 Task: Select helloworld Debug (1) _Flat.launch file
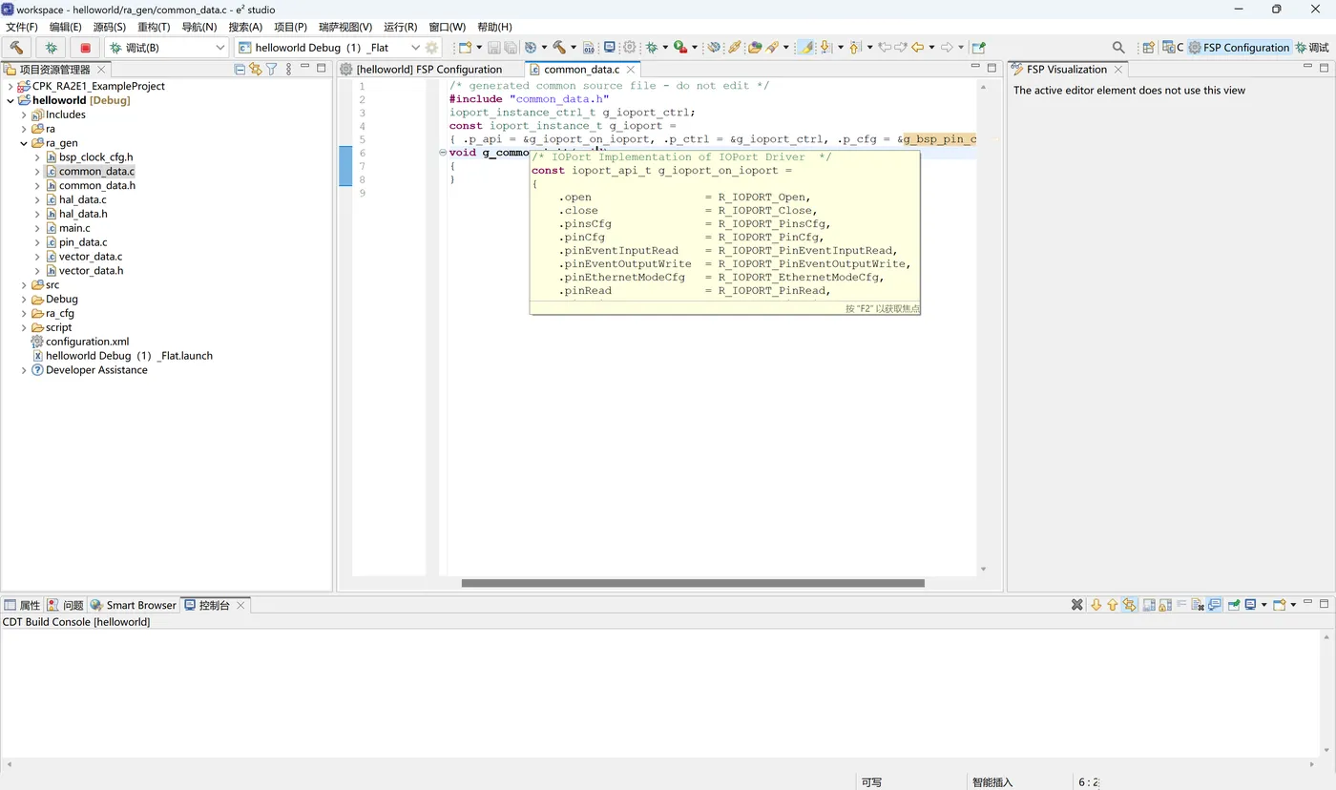129,356
